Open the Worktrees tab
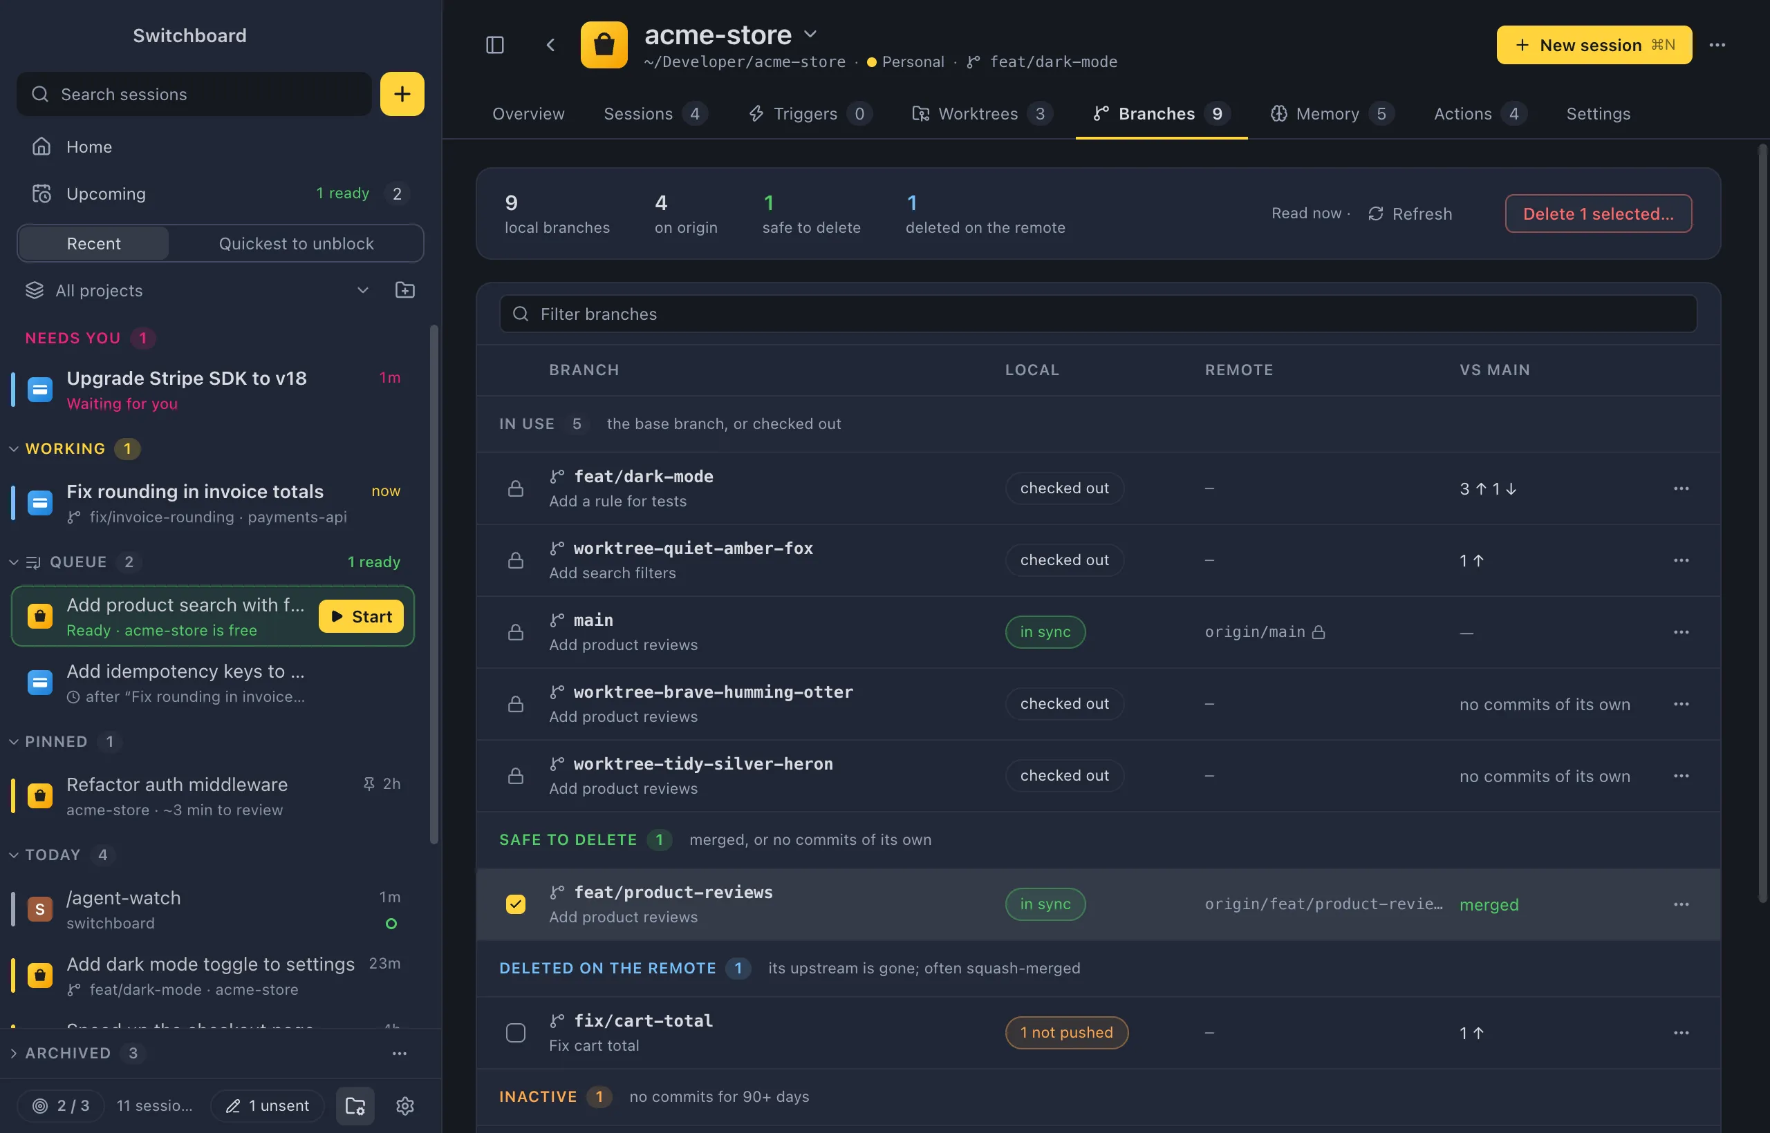1770x1133 pixels. coord(983,113)
